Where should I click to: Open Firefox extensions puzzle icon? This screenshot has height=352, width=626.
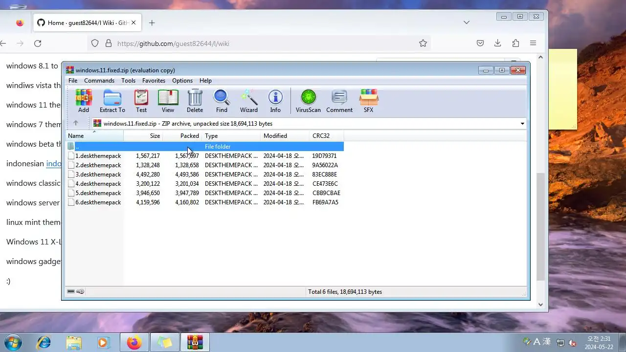[x=515, y=44]
